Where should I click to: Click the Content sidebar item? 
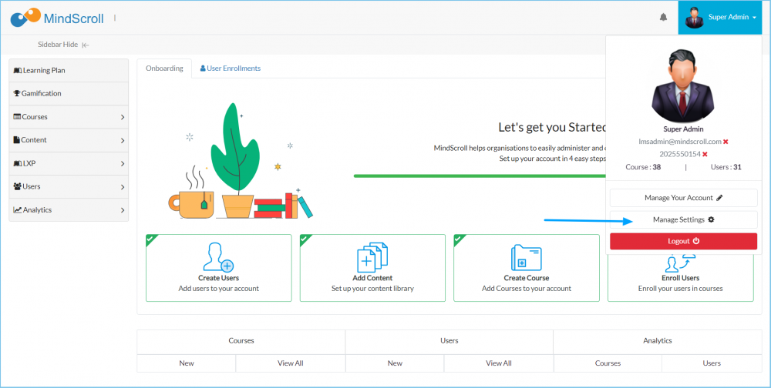pyautogui.click(x=69, y=140)
